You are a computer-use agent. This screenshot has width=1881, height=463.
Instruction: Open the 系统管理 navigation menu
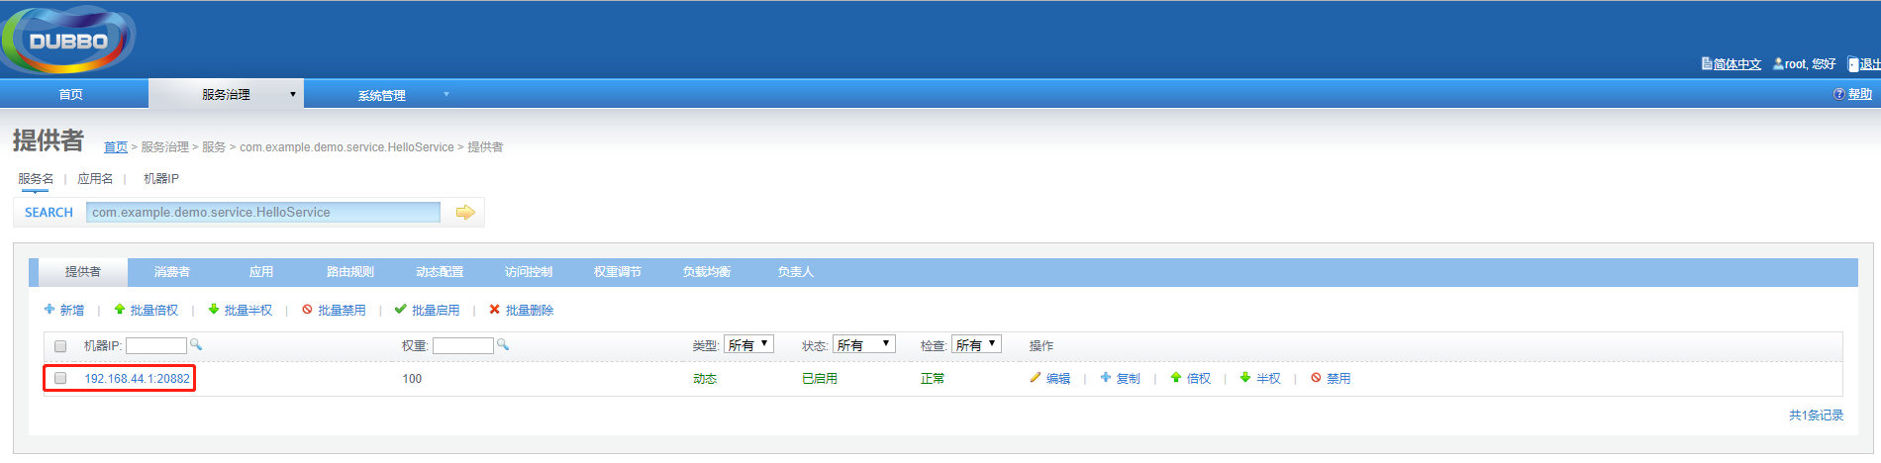[x=382, y=95]
